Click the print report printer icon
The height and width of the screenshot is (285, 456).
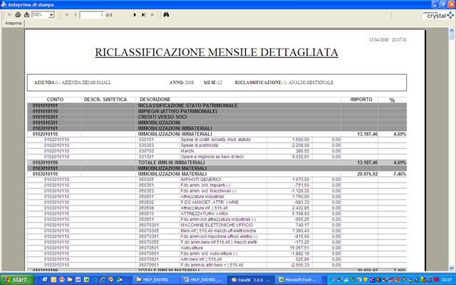tap(18, 14)
